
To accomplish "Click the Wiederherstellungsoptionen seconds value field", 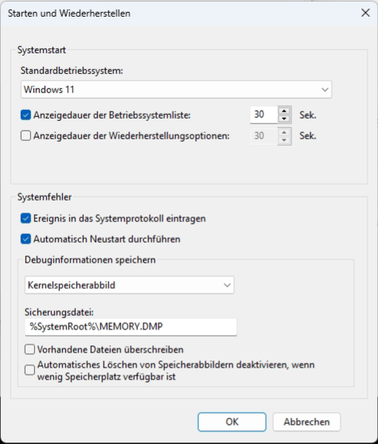I will [264, 136].
